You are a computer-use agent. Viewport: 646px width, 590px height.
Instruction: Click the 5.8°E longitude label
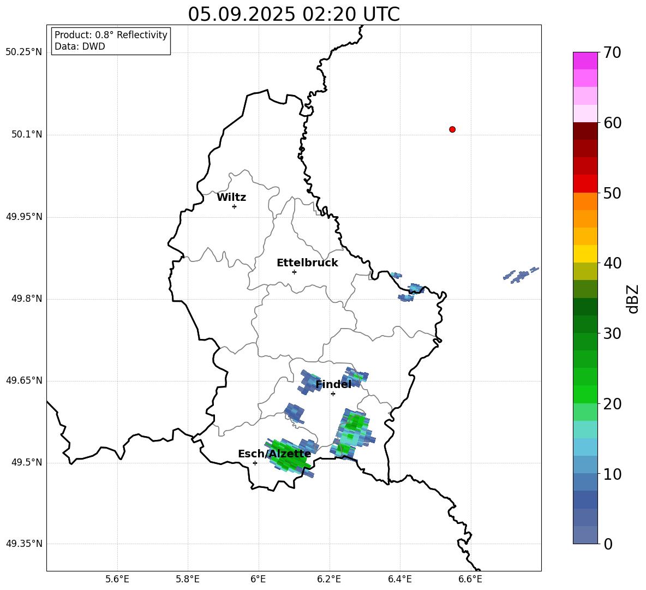pyautogui.click(x=188, y=580)
